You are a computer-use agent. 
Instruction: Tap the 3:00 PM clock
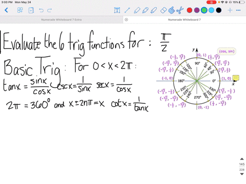tap(7, 2)
